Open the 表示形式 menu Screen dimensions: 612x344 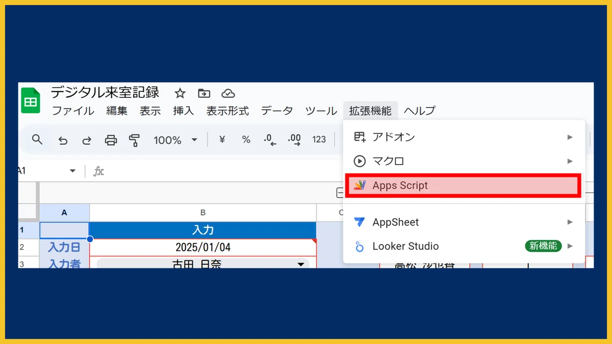[227, 111]
